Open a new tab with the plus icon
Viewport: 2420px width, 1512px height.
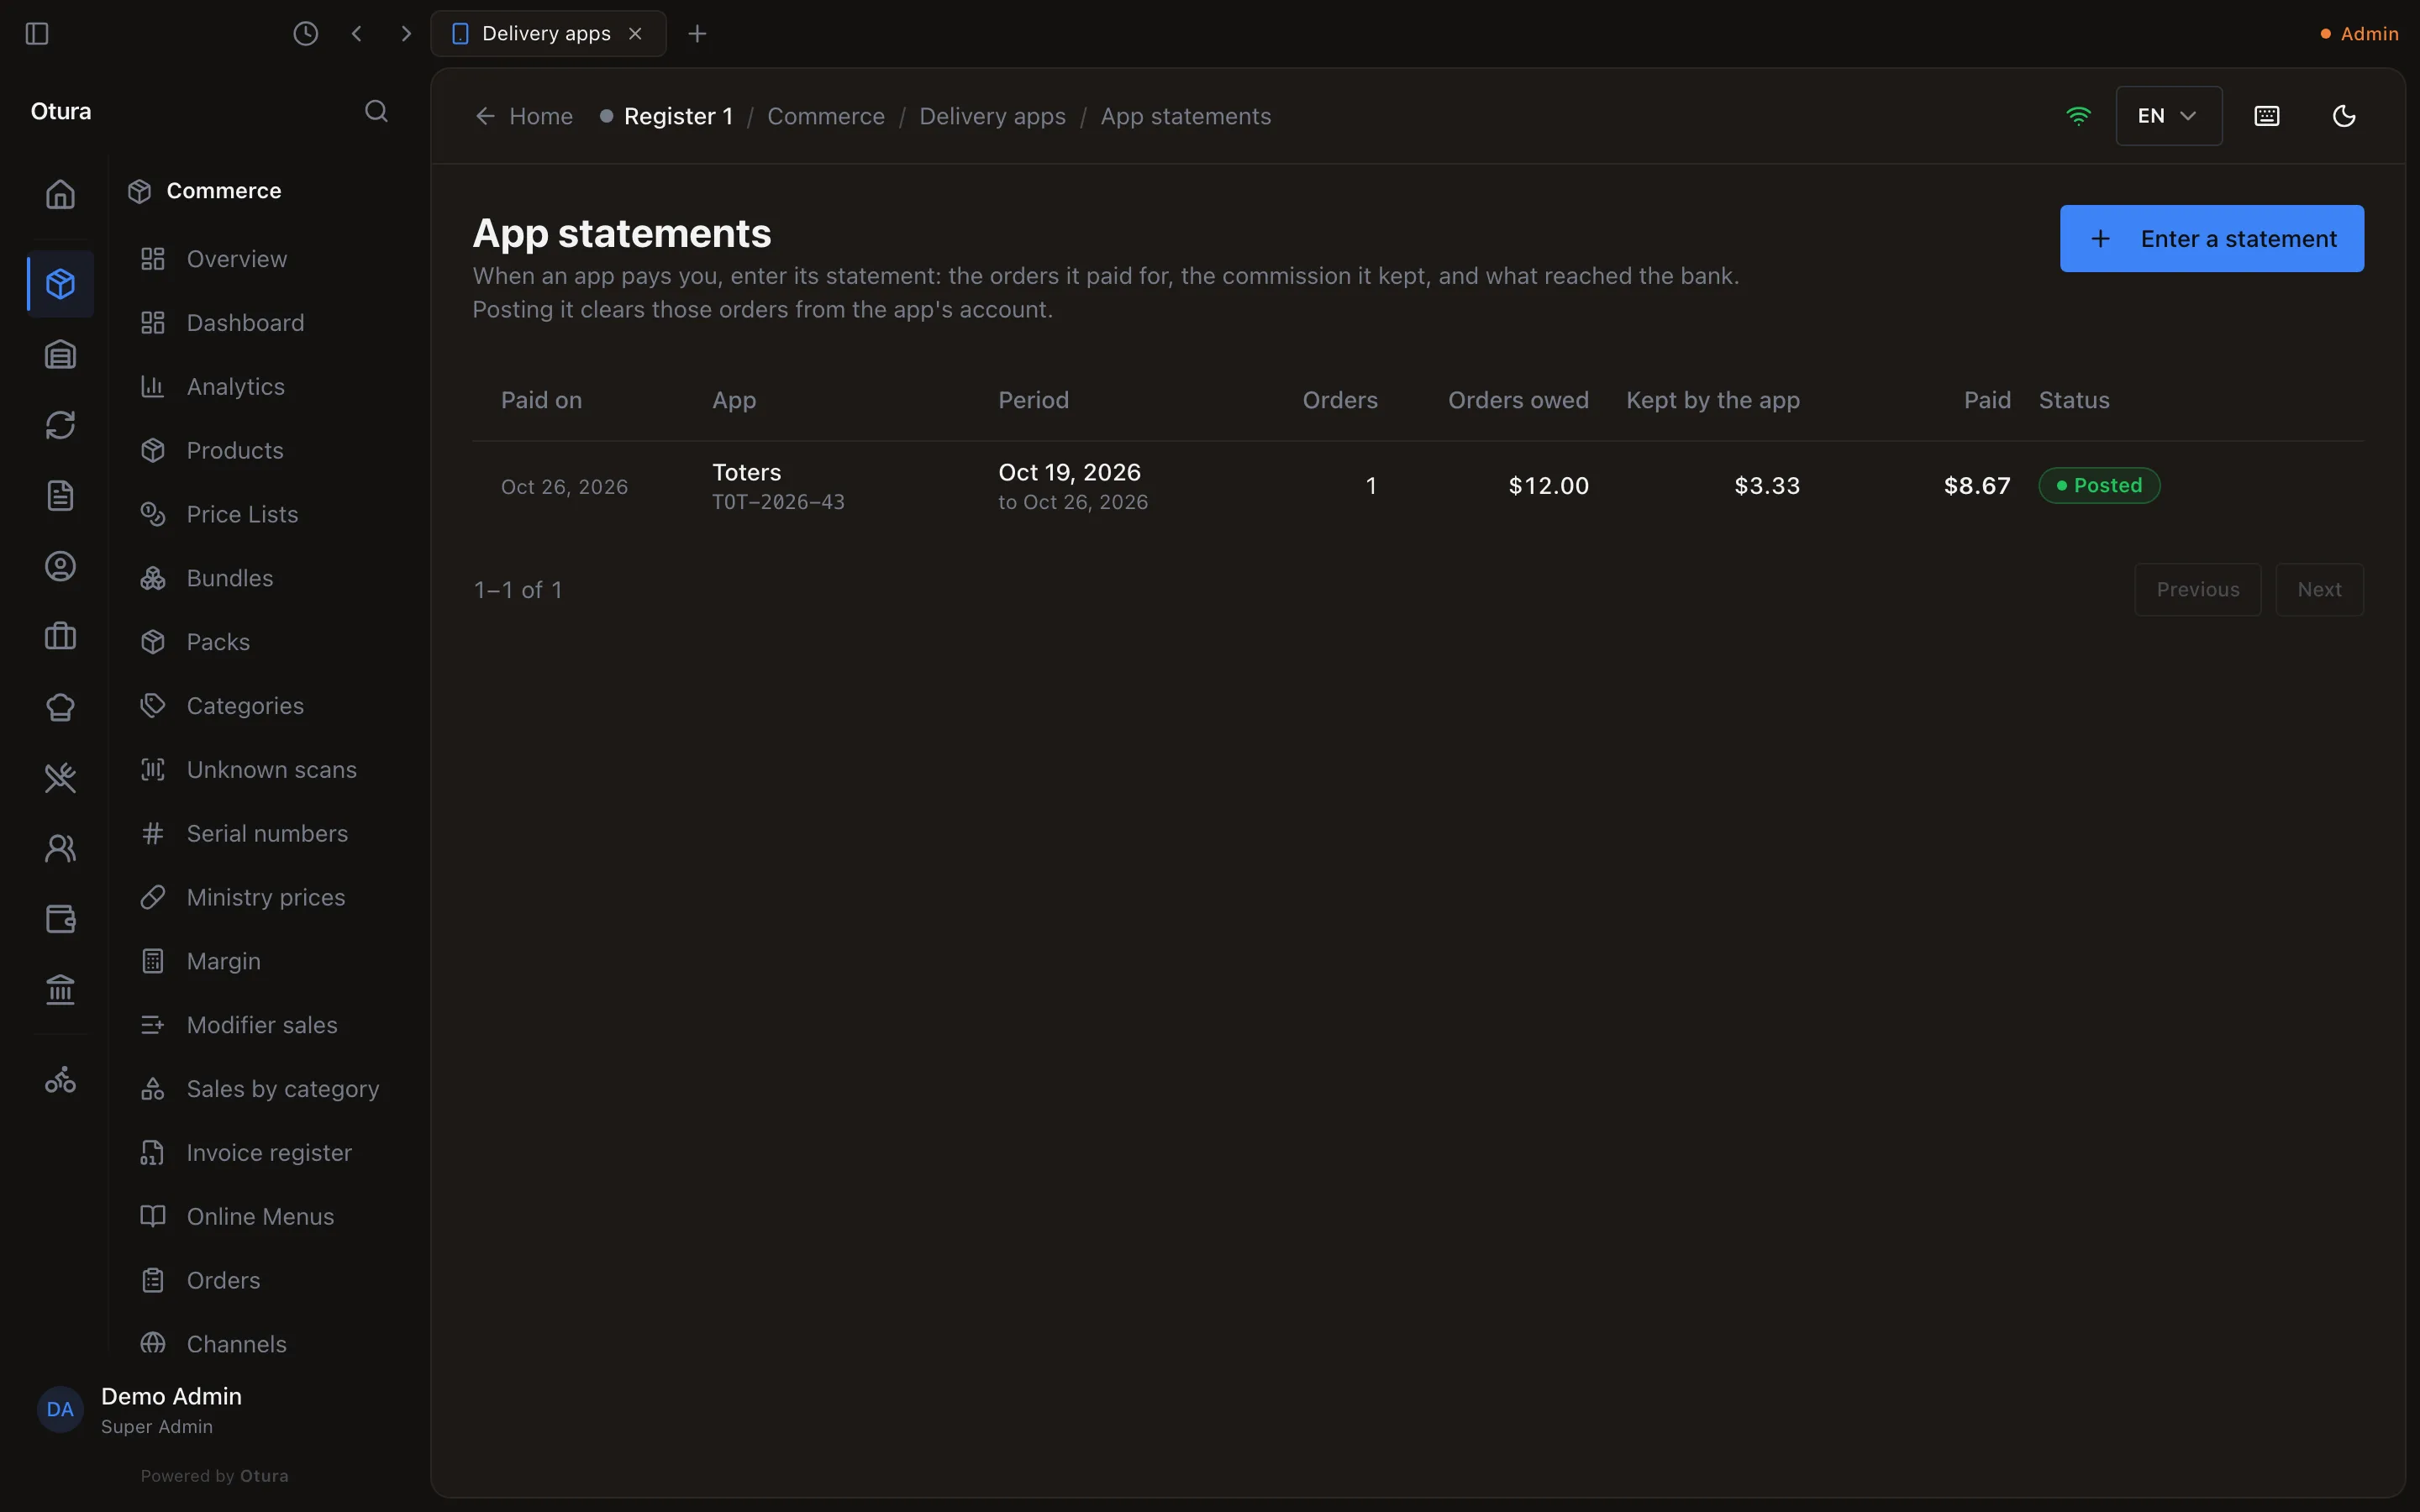tap(697, 34)
